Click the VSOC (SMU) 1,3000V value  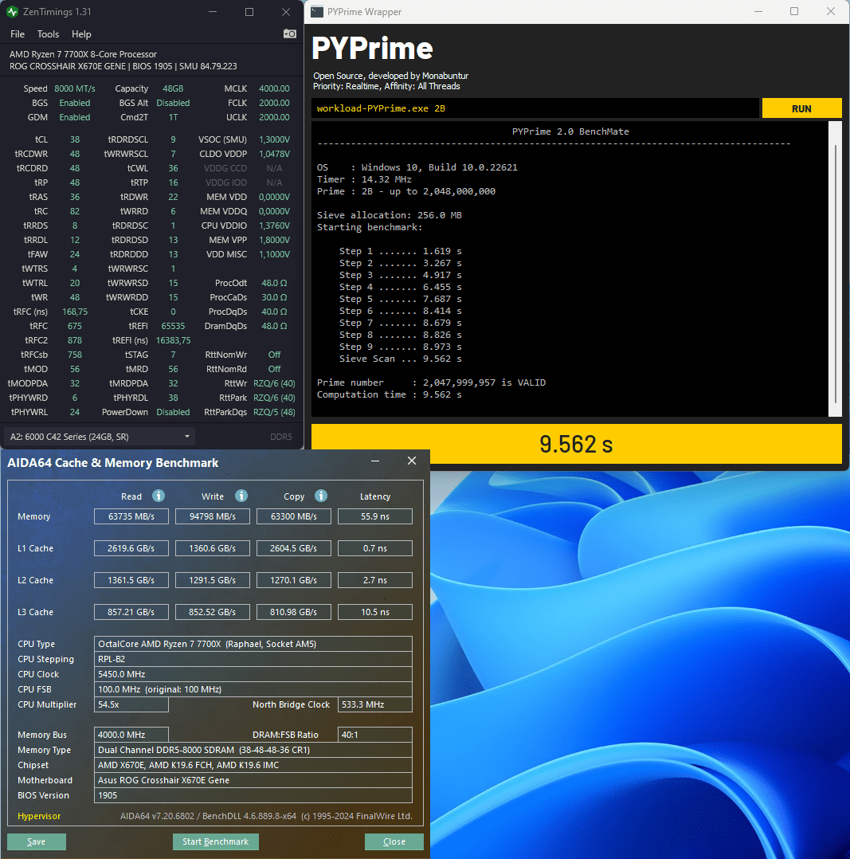pos(274,139)
